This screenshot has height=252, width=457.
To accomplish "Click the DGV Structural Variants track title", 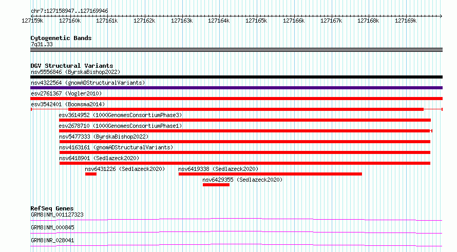I will tap(72, 66).
